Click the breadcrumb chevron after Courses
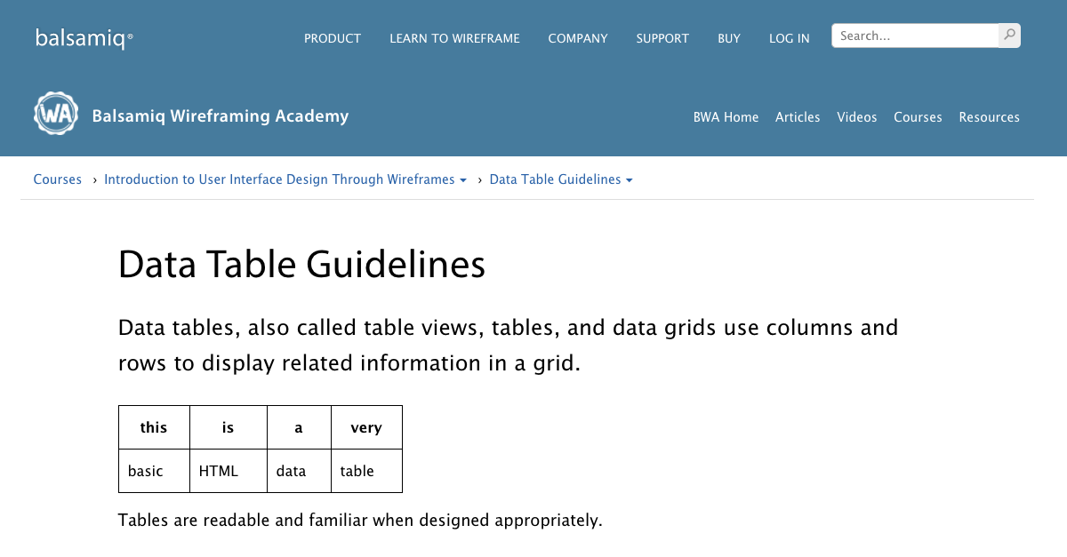This screenshot has width=1067, height=557. (93, 179)
